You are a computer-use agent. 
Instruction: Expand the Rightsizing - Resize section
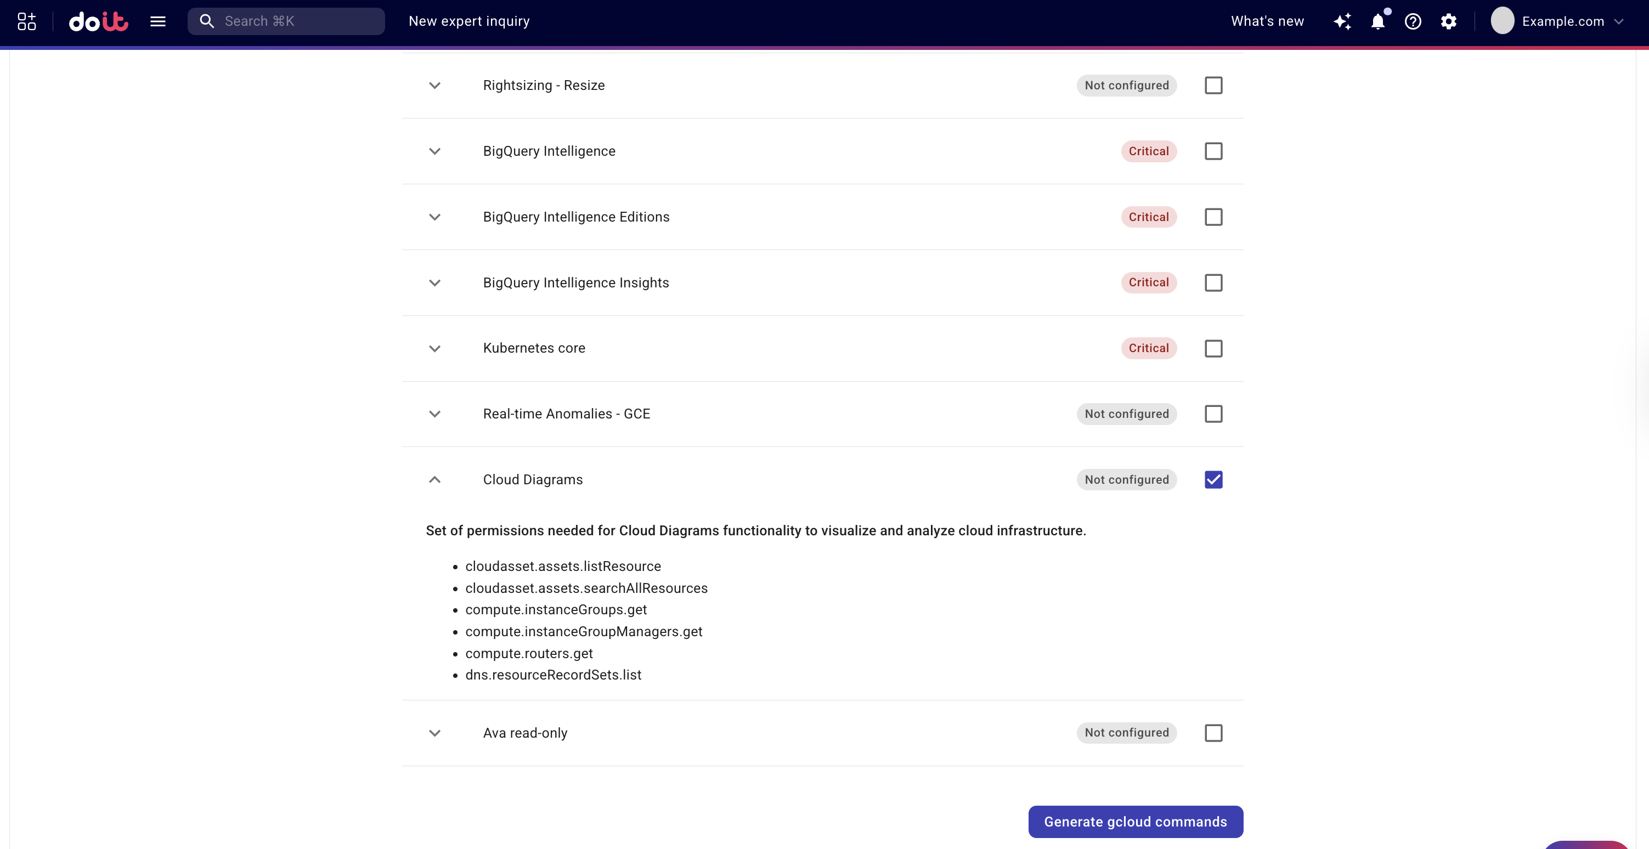[434, 86]
